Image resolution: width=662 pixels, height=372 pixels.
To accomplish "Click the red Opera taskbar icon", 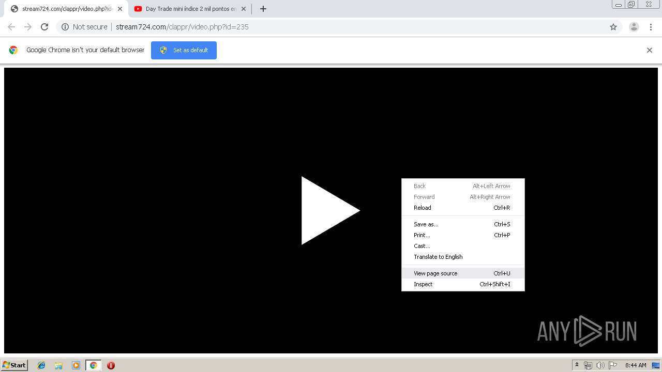I will pos(111,365).
